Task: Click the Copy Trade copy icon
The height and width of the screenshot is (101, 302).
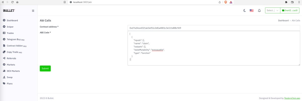Action: (4, 52)
